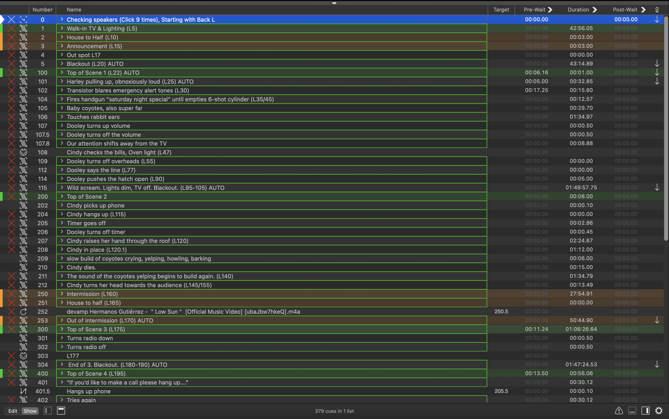Click the Pre-Wait column header

point(534,10)
